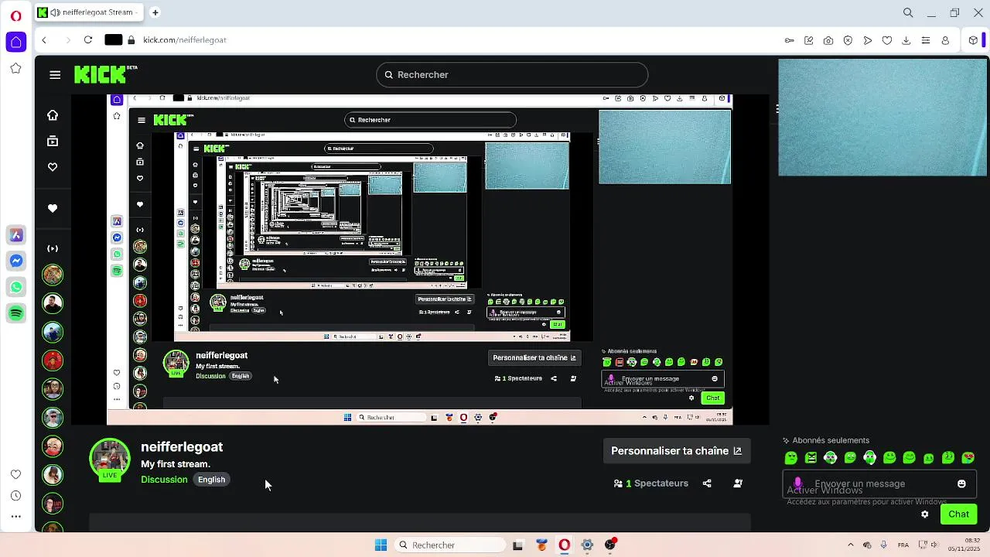Open extensions cube icon
This screenshot has width=990, height=557.
click(973, 40)
